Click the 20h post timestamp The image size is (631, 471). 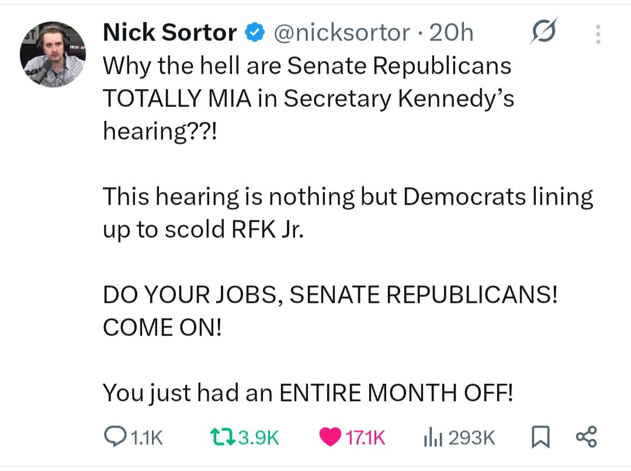click(x=451, y=33)
